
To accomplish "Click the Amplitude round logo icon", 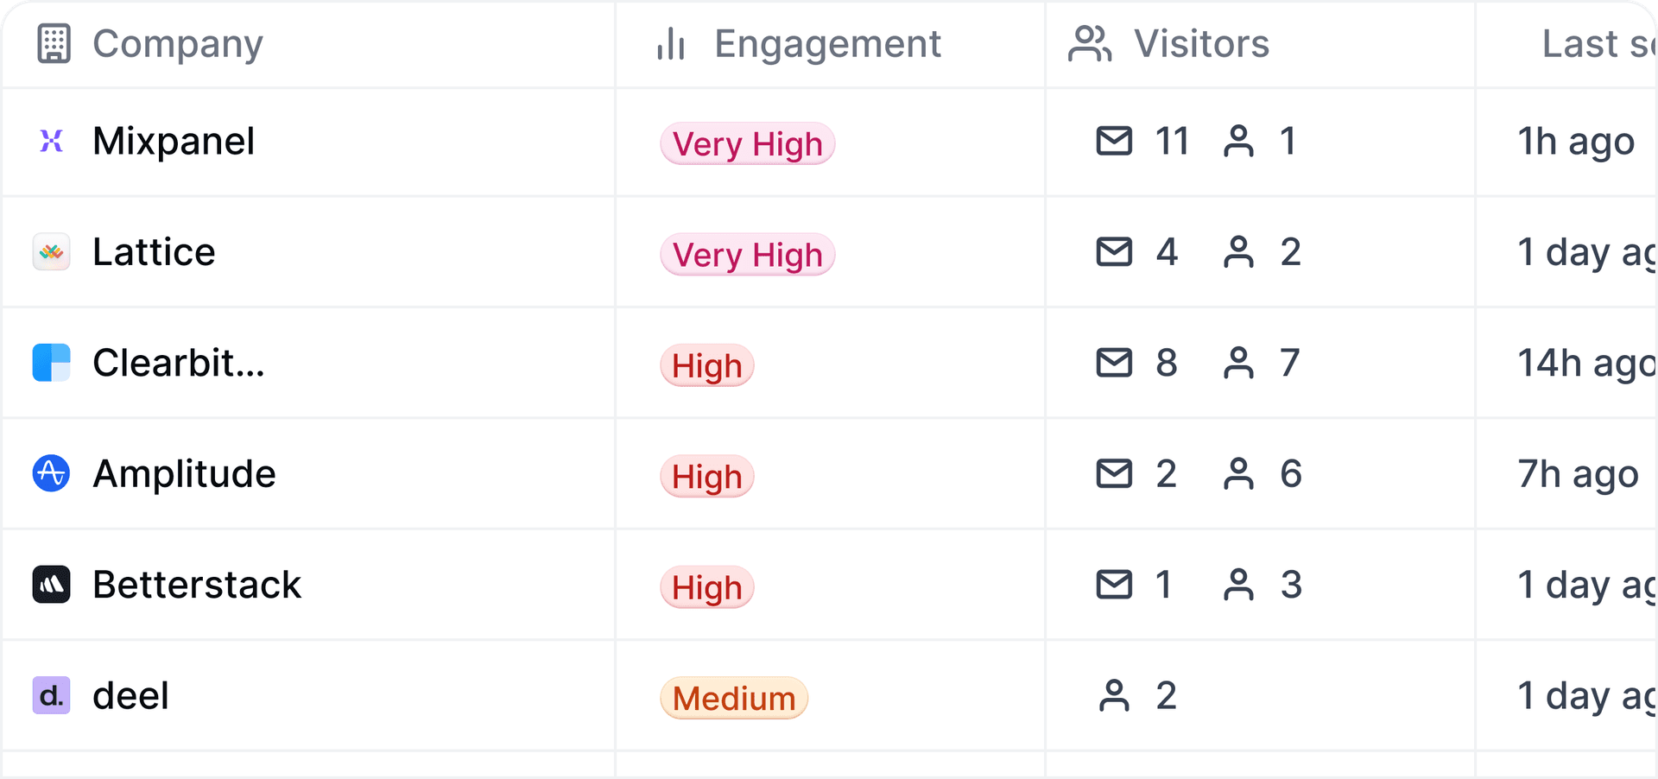I will pyautogui.click(x=52, y=473).
